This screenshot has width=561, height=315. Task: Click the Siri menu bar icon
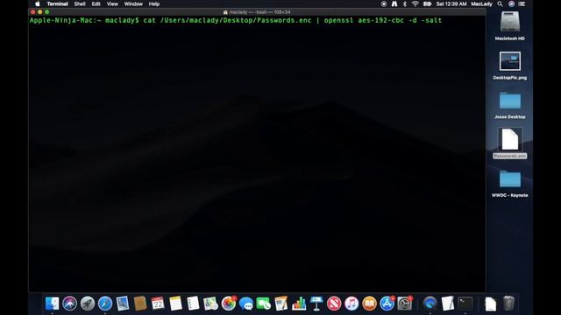pos(511,3)
